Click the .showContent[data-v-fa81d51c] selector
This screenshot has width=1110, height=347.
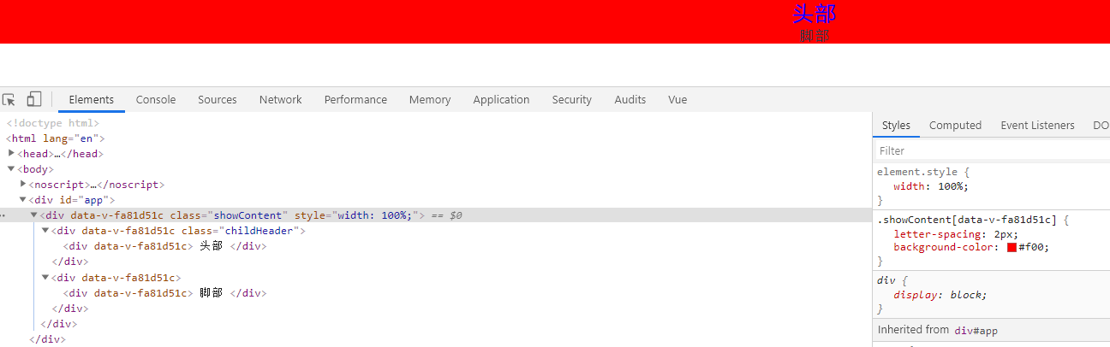click(966, 220)
